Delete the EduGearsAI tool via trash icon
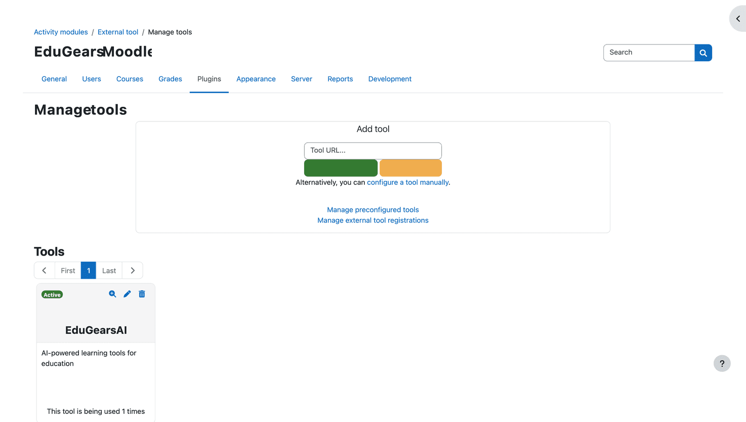This screenshot has width=746, height=422. tap(142, 294)
